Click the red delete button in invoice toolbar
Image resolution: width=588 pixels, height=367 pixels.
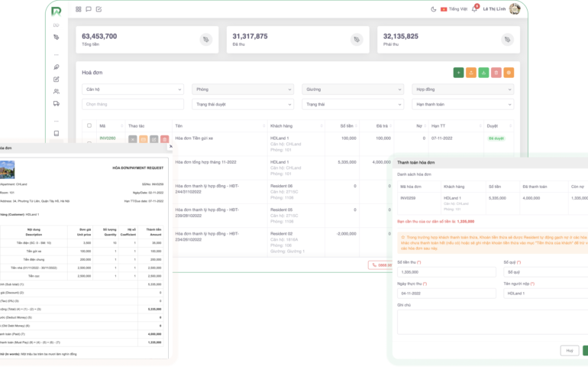coord(496,73)
